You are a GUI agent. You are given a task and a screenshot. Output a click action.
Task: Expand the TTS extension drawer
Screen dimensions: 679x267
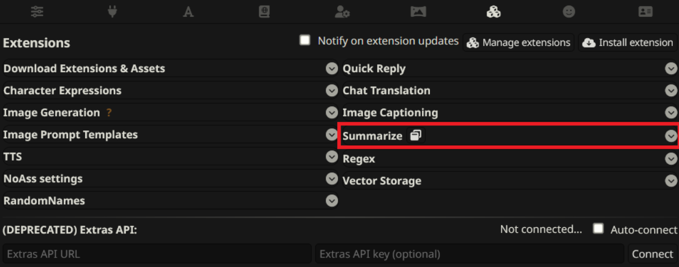(x=332, y=157)
